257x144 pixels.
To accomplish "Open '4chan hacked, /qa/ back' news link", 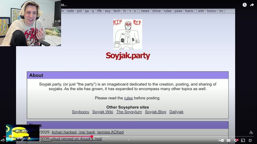I will (x=87, y=132).
